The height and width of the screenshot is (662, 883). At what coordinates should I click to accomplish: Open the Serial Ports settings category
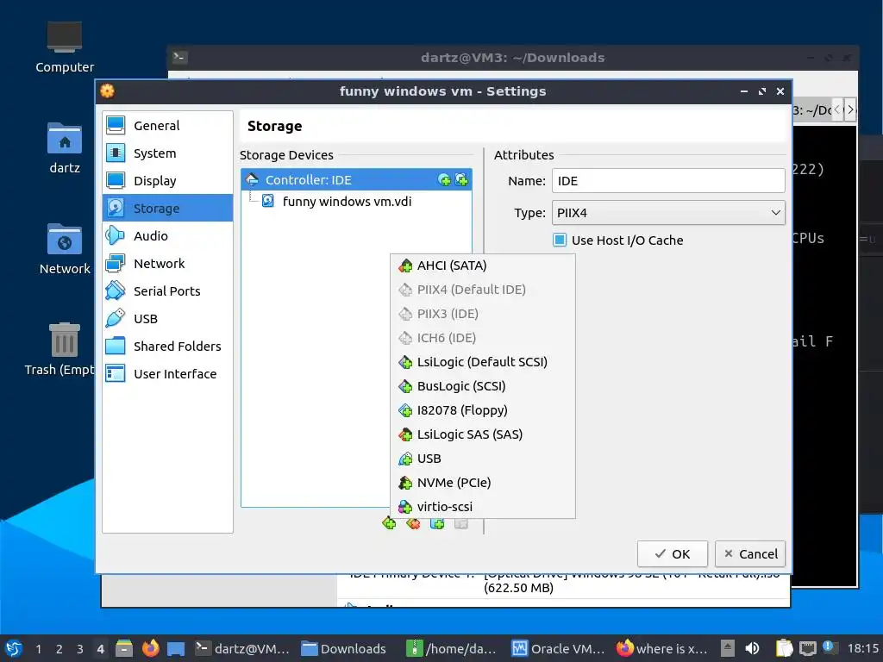(168, 291)
